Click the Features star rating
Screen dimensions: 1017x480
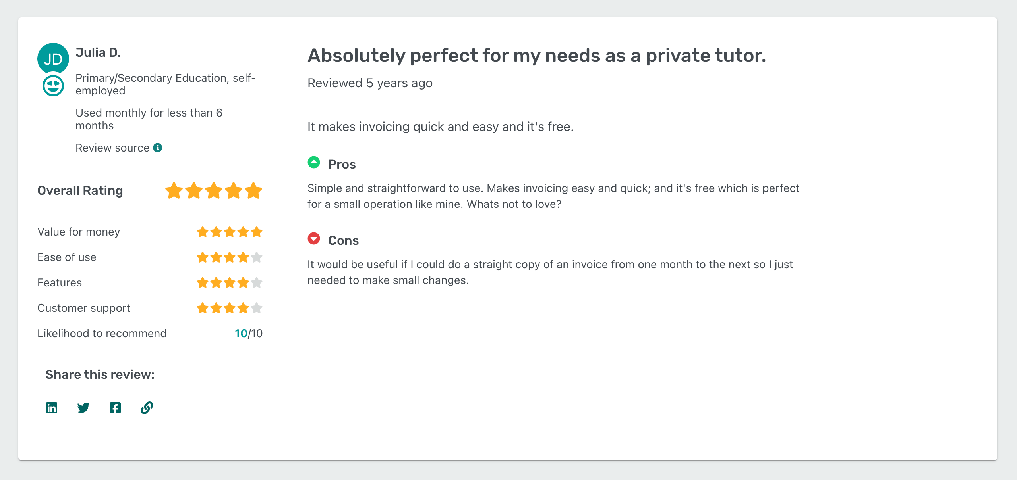230,282
